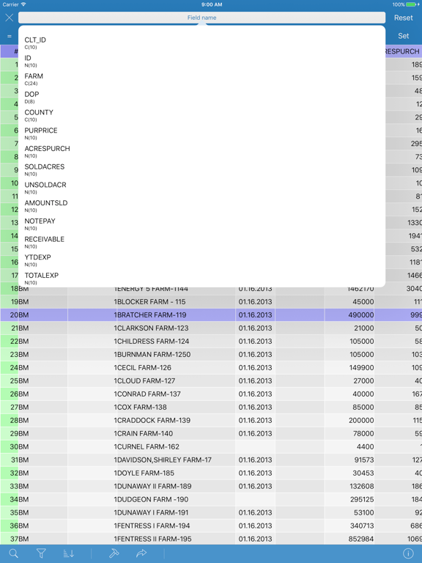This screenshot has width=422, height=563.
Task: Select UNSOLDACR in the list
Action: pyautogui.click(x=201, y=188)
